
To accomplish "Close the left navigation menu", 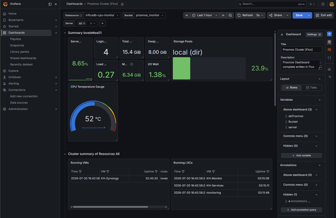I will [x=56, y=4].
